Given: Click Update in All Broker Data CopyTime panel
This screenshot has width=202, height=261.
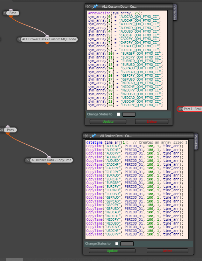Looking at the screenshot, I should pyautogui.click(x=112, y=251).
